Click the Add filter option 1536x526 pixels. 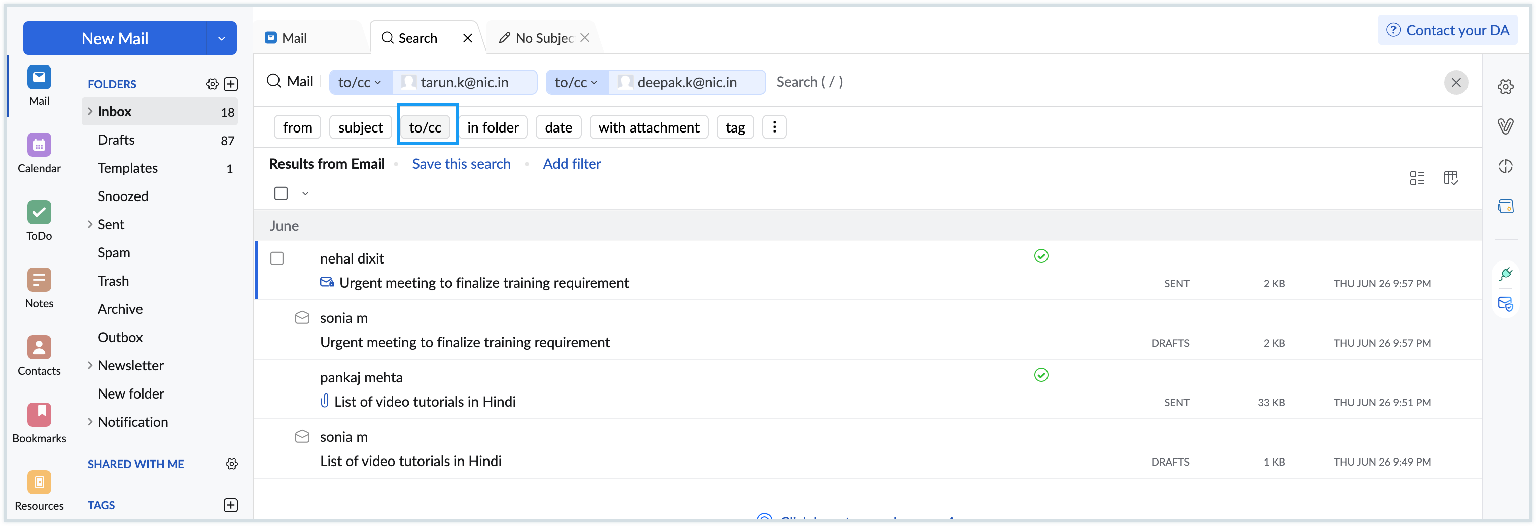pos(572,163)
